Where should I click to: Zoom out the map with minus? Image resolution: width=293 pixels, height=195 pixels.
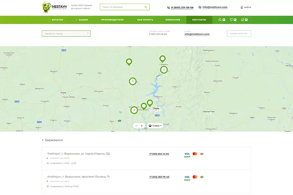[136, 126]
